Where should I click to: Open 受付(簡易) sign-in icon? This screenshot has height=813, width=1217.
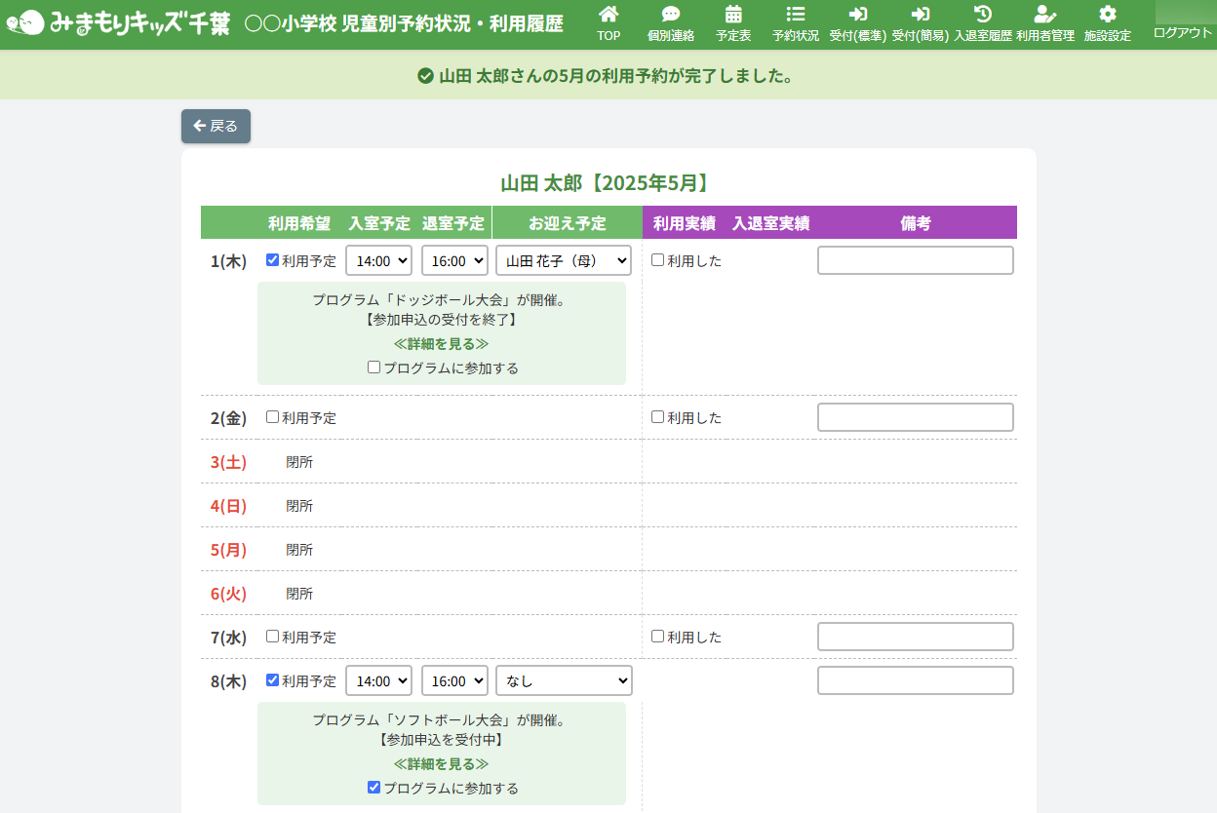920,15
